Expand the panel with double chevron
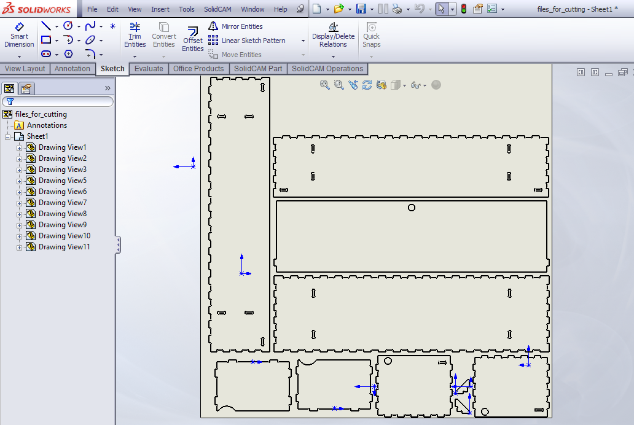Screen dimensions: 634x425 (x=108, y=88)
